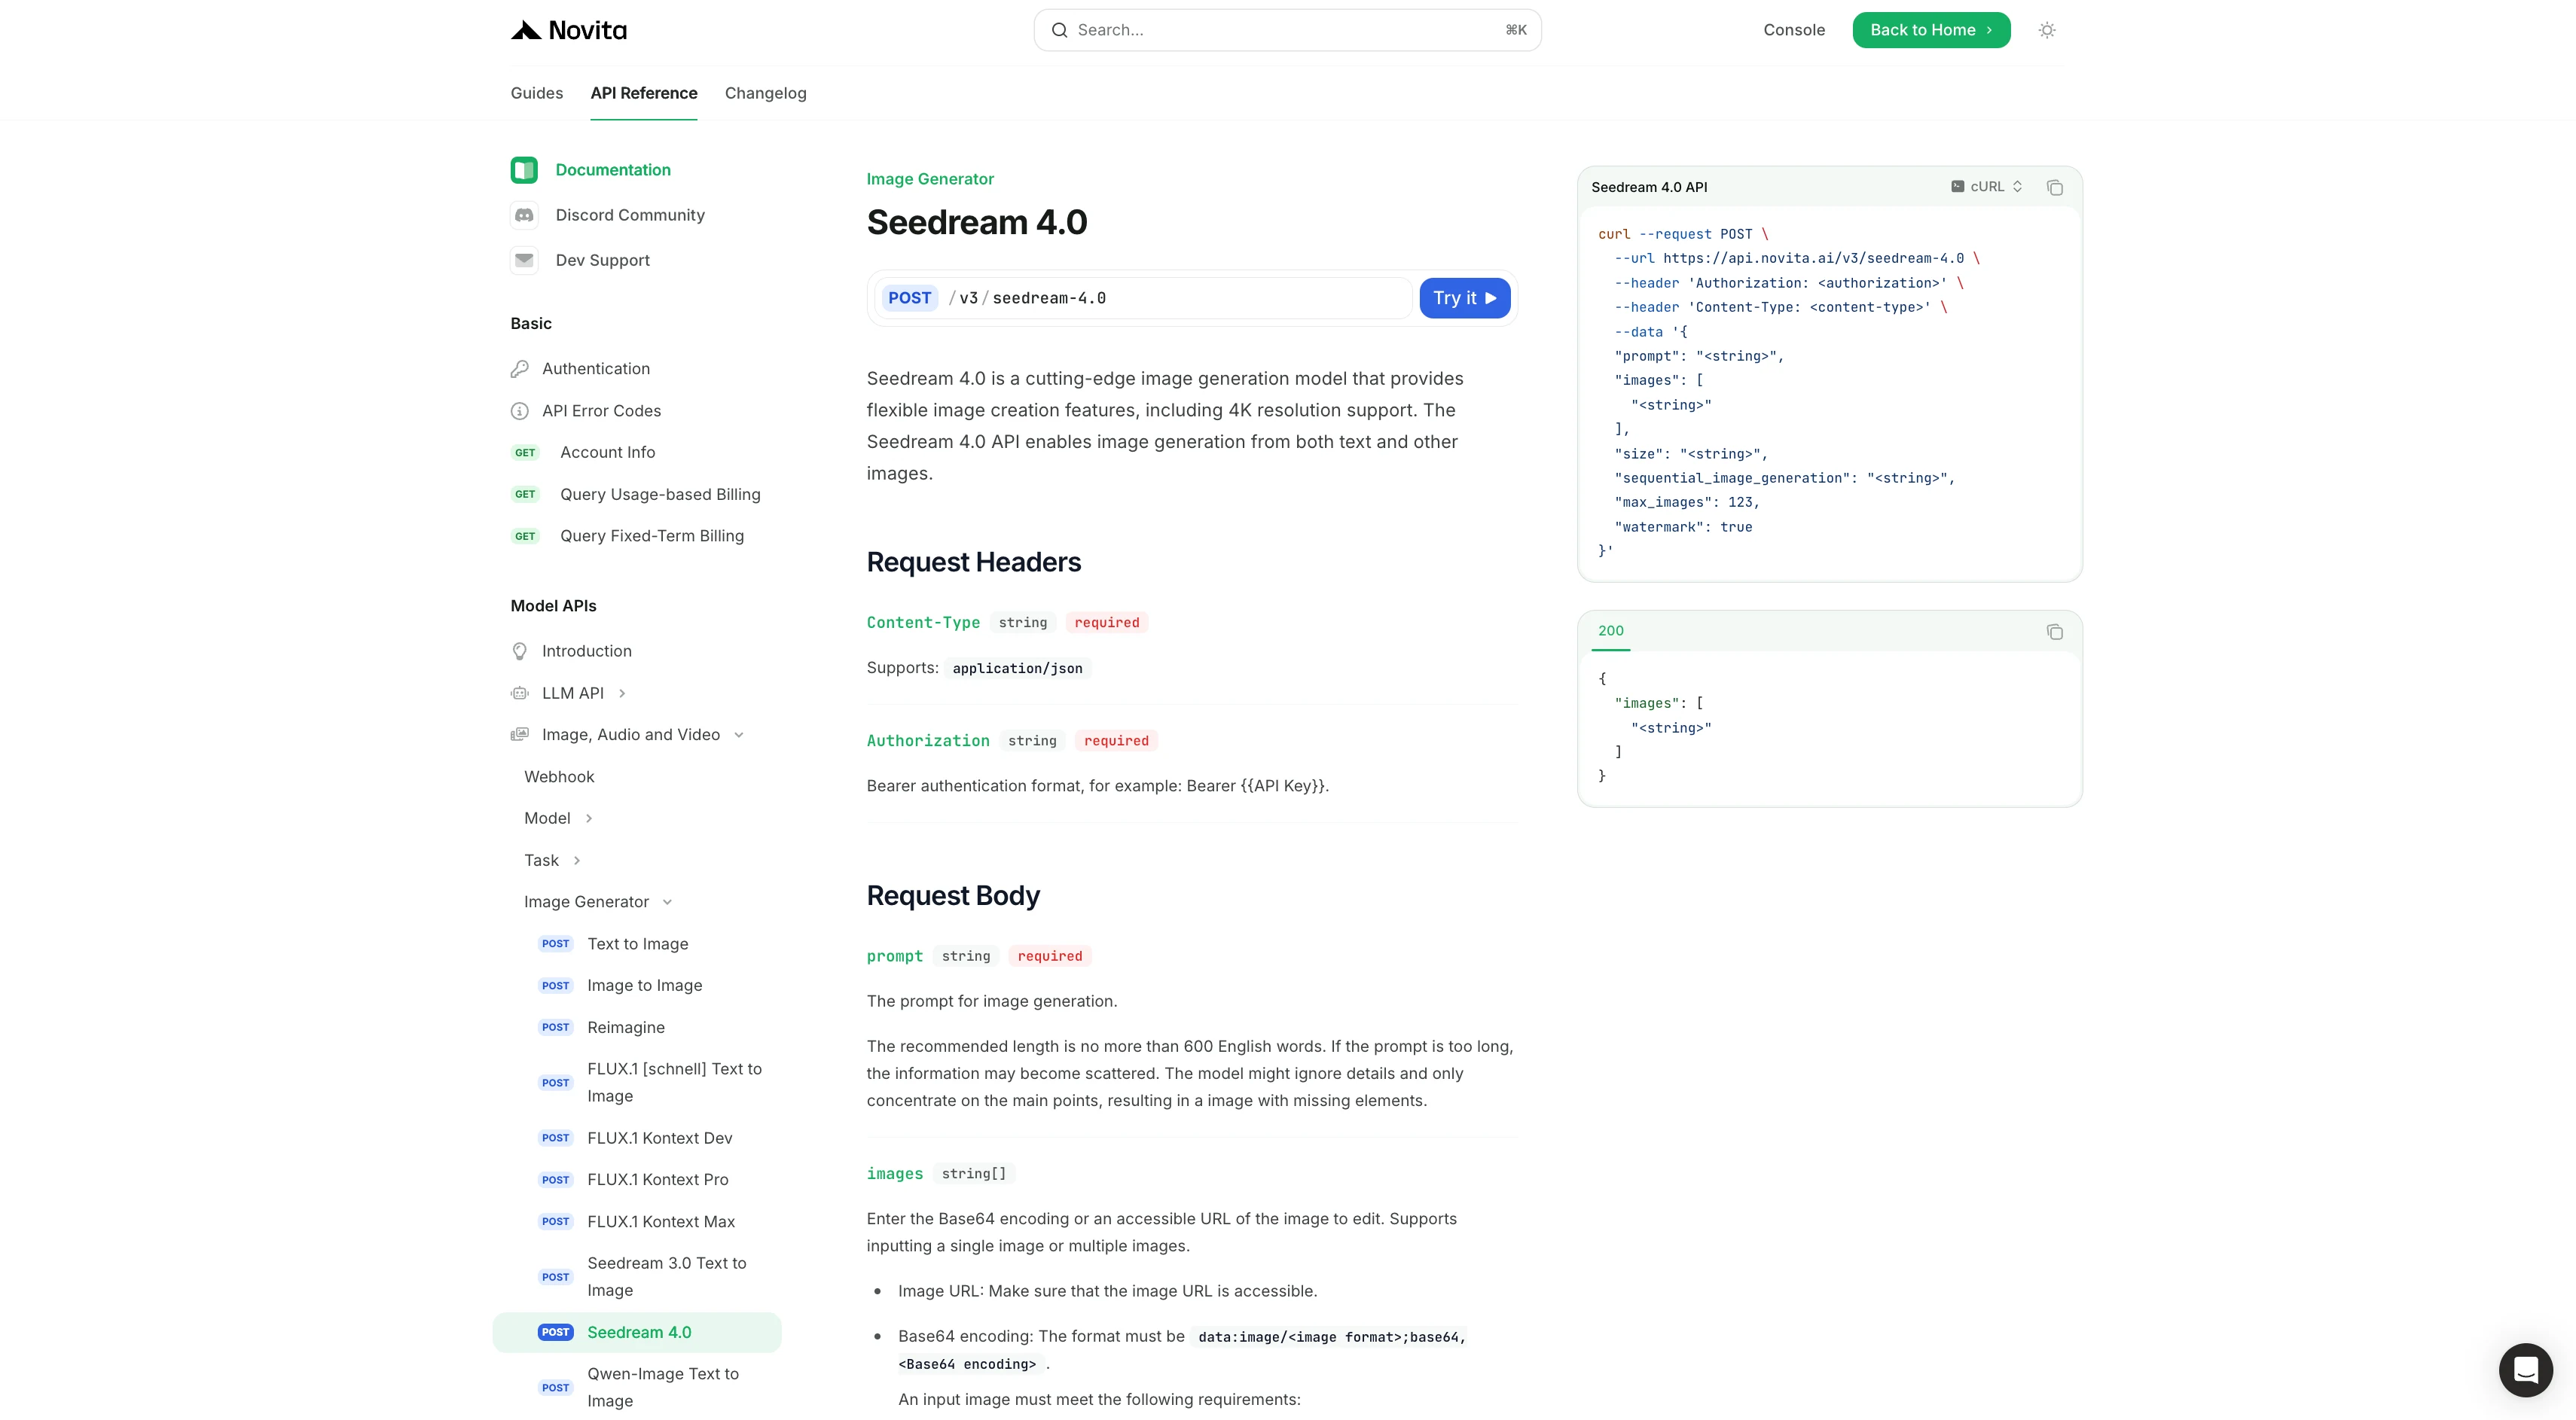
Task: Open FLUX.1 Kontext Dev endpoint
Action: 659,1138
